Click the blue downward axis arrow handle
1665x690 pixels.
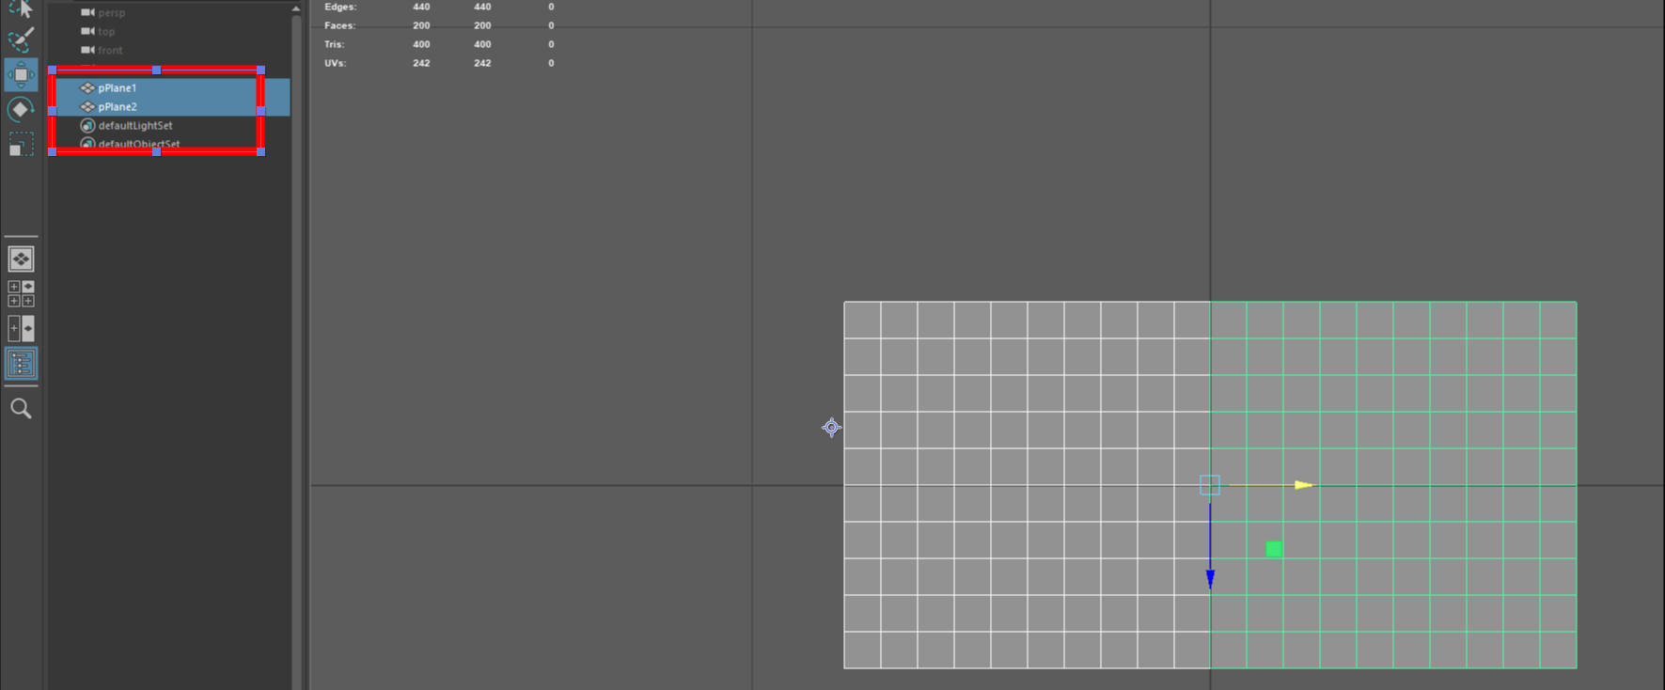(x=1210, y=578)
